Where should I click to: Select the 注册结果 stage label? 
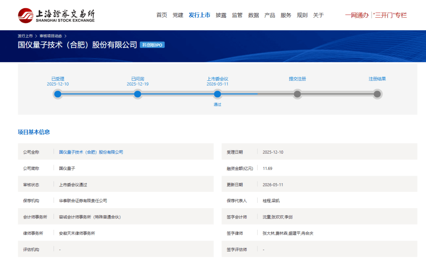click(377, 79)
